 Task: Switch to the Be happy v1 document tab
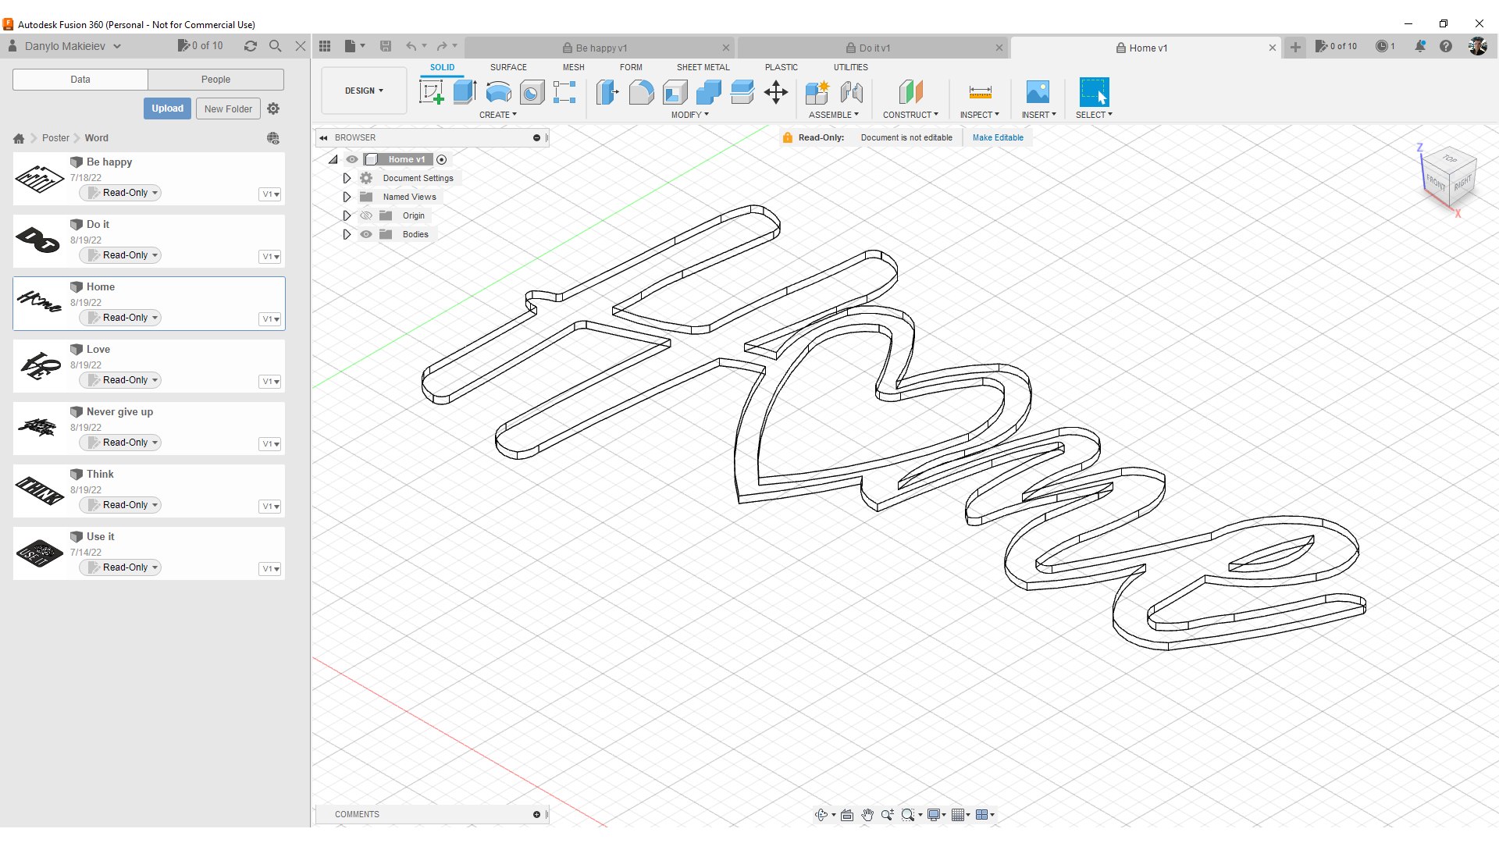pos(600,48)
